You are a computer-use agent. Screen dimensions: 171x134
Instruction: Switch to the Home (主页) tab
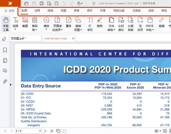[24, 11]
